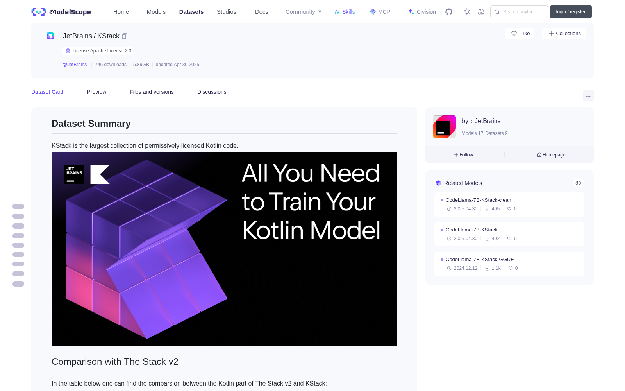Click the ModelScope logo

click(x=61, y=12)
